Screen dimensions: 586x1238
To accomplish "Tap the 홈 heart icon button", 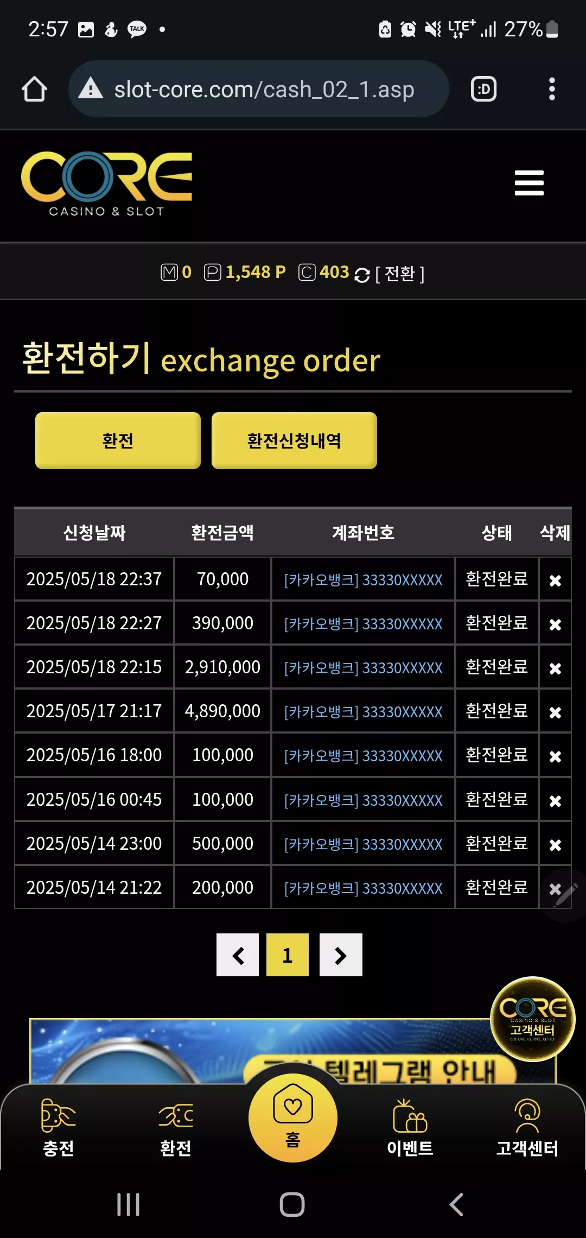I will point(293,1117).
